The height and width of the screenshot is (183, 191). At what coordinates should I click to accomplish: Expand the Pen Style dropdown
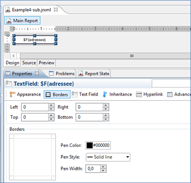point(108,157)
